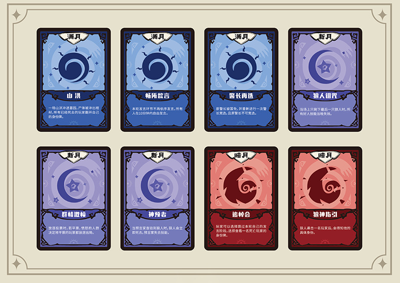
Task: Click the 追悼会 card description paragraph
Action: 241,231
